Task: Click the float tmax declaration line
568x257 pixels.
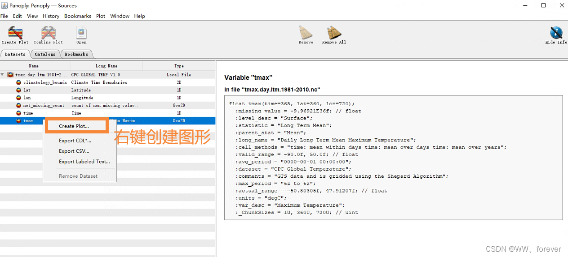Action: (292, 104)
